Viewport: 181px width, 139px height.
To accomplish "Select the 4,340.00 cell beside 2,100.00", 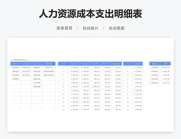I will point(74,71).
